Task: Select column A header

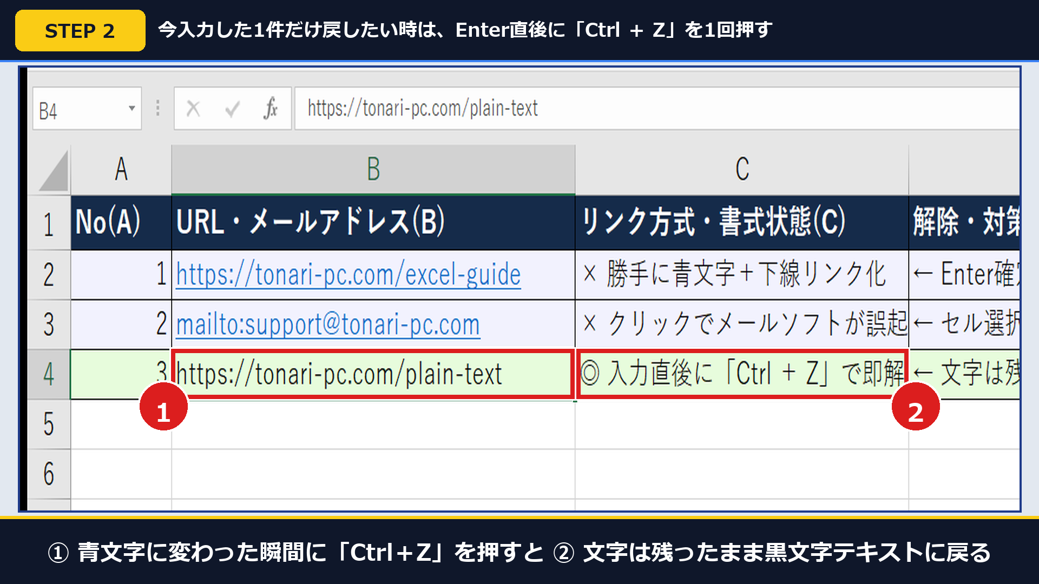Action: [x=121, y=169]
